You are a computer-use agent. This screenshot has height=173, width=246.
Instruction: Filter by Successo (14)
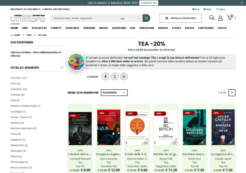19,78
